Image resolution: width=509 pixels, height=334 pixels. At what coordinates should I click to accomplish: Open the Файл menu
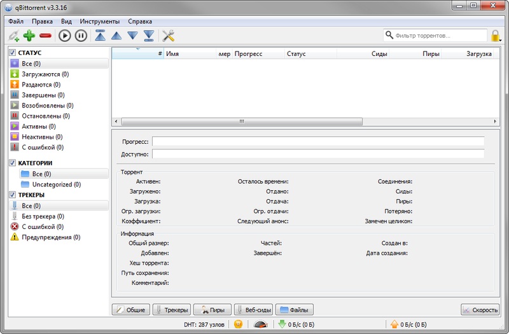16,21
